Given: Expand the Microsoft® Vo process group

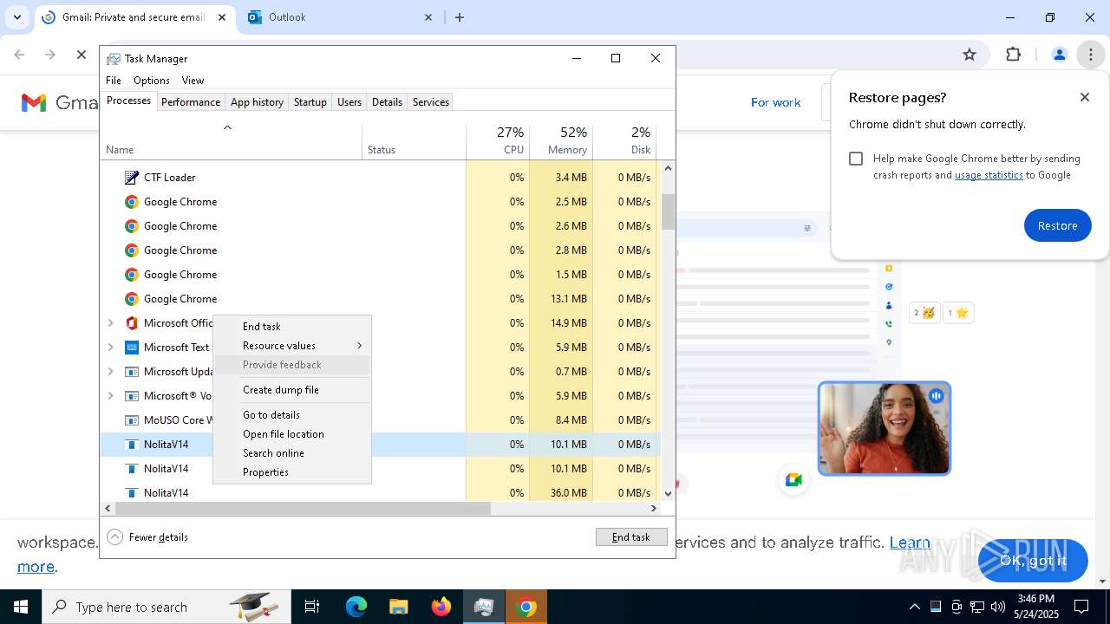Looking at the screenshot, I should (x=110, y=395).
